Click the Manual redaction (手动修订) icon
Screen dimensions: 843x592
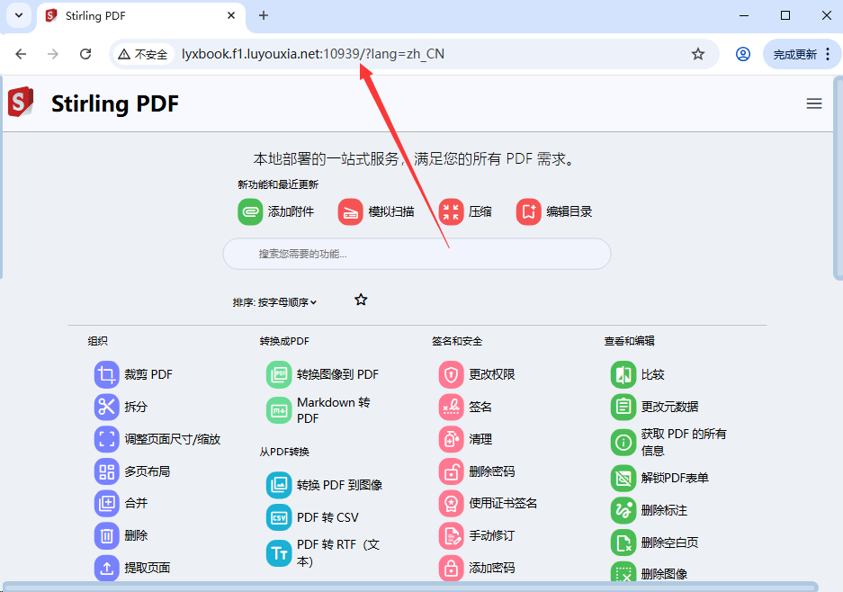coord(451,535)
